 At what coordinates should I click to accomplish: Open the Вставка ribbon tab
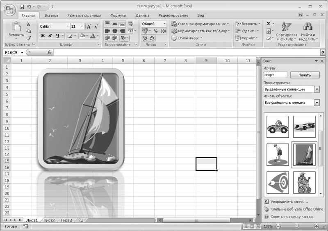(51, 16)
